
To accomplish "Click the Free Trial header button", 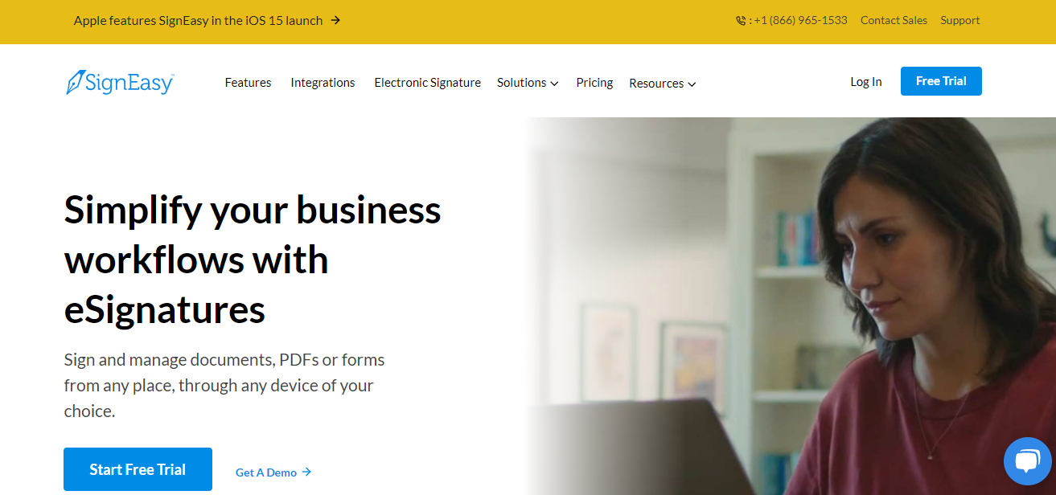I will (x=941, y=81).
